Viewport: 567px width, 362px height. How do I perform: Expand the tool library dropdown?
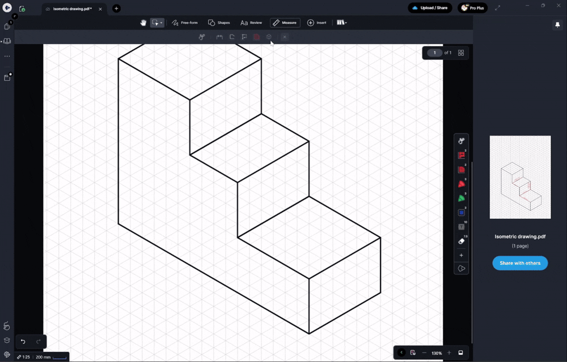point(342,23)
